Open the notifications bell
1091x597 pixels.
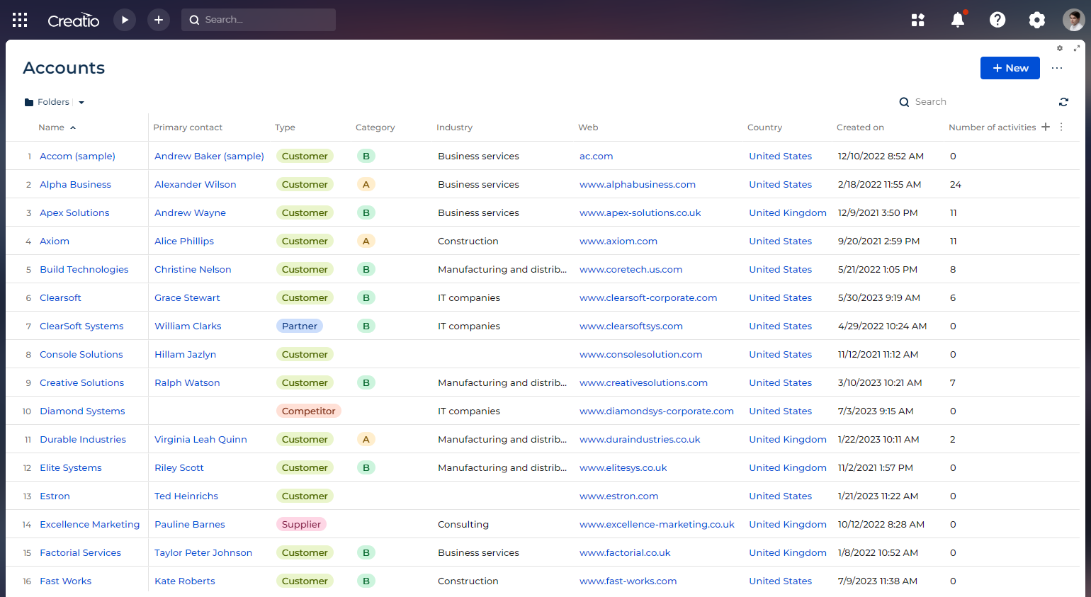tap(958, 20)
